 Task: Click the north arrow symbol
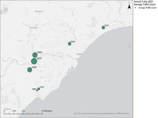coord(129,6)
